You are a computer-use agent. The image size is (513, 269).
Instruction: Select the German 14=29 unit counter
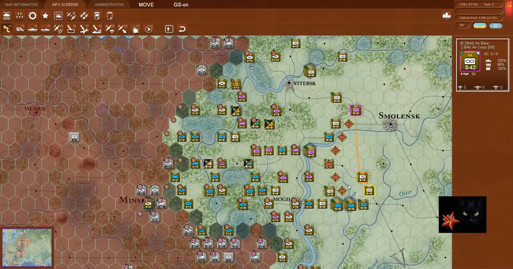click(228, 43)
